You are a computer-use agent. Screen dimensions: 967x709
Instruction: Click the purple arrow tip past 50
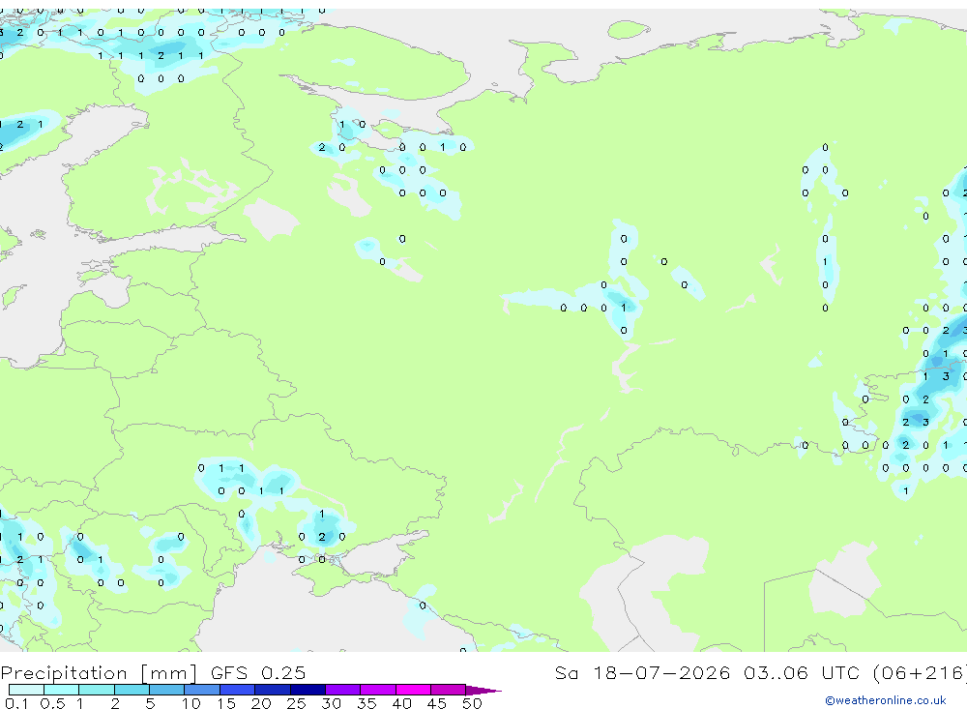point(483,691)
